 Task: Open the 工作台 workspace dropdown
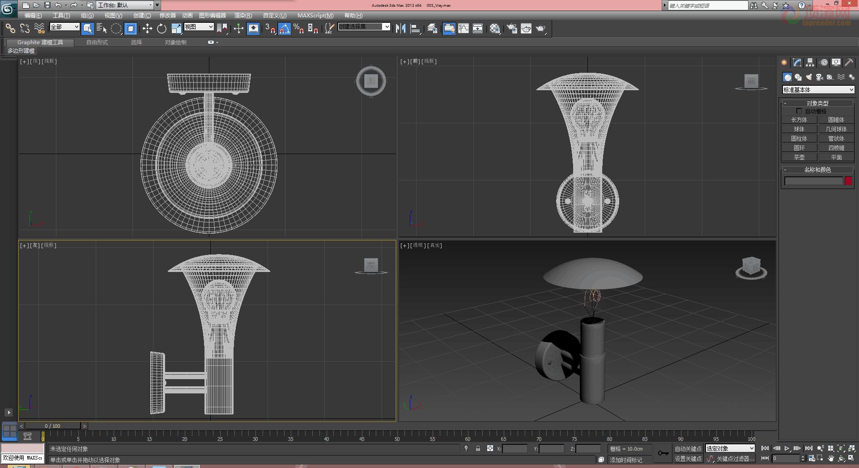click(125, 5)
